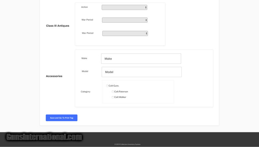Image resolution: width=259 pixels, height=147 pixels.
Task: Enable the Colt Paterson checkbox
Action: pos(113,92)
